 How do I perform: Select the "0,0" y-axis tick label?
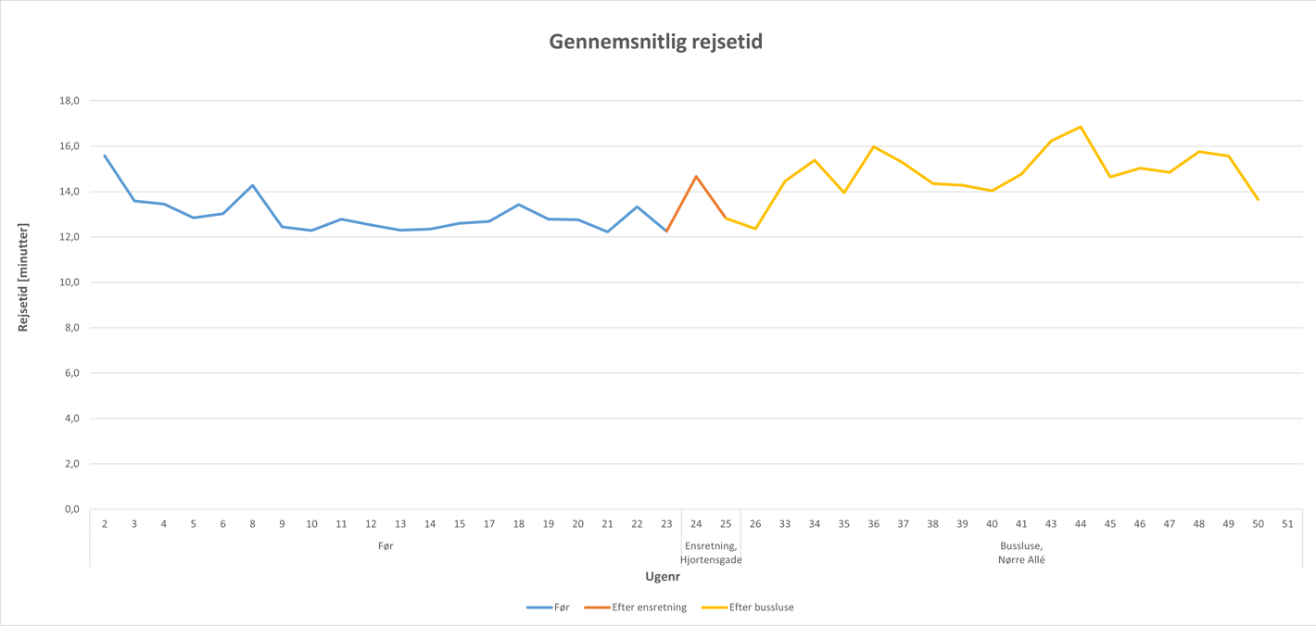point(71,509)
